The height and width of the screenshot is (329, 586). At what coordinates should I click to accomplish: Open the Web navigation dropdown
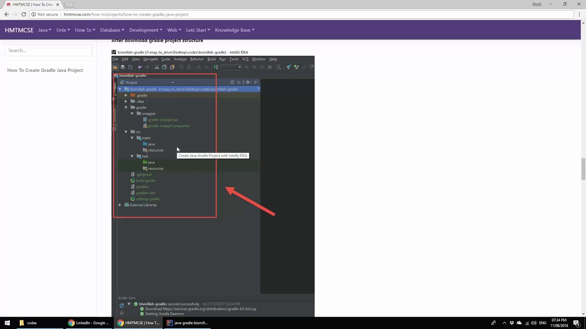(x=174, y=30)
